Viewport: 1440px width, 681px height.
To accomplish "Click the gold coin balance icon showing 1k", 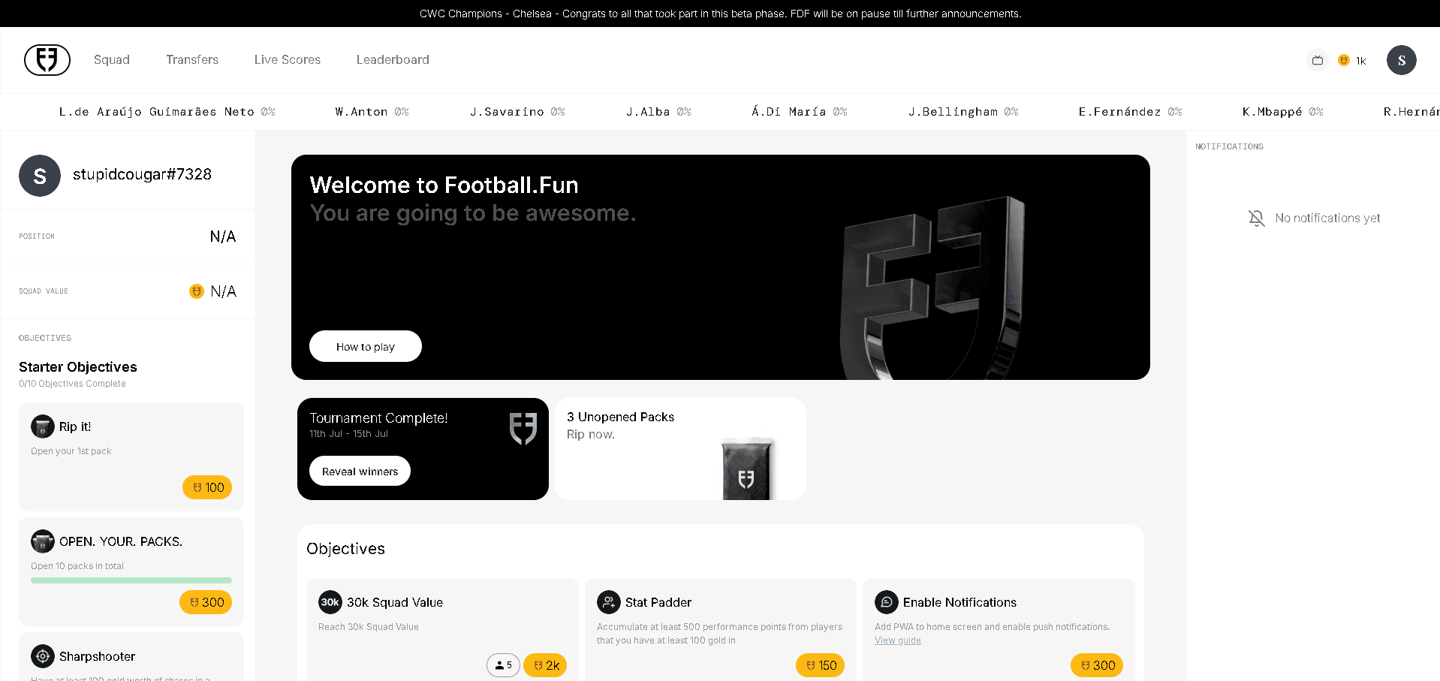I will coord(1344,60).
